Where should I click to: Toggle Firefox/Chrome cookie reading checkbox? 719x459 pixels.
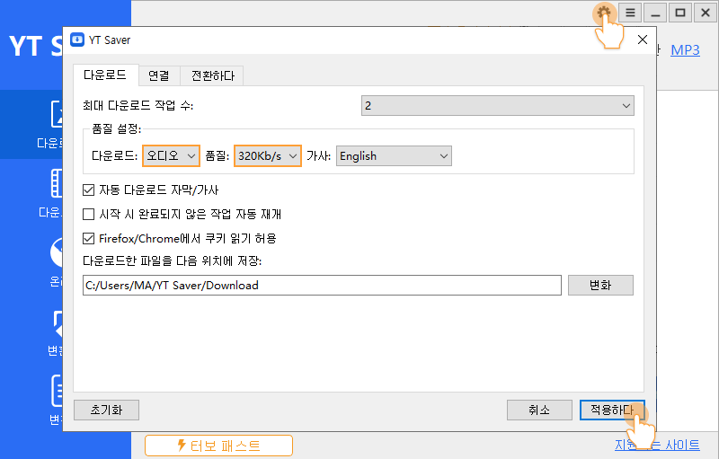point(88,238)
